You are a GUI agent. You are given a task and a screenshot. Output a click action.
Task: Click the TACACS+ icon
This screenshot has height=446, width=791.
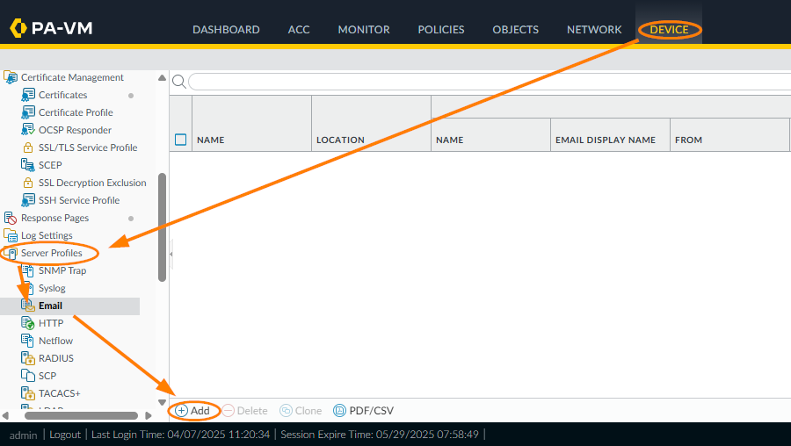pyautogui.click(x=28, y=393)
